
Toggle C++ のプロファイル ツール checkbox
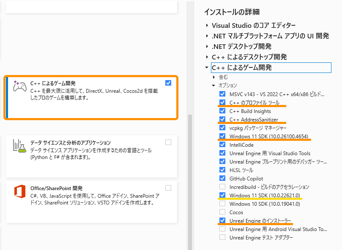click(222, 102)
